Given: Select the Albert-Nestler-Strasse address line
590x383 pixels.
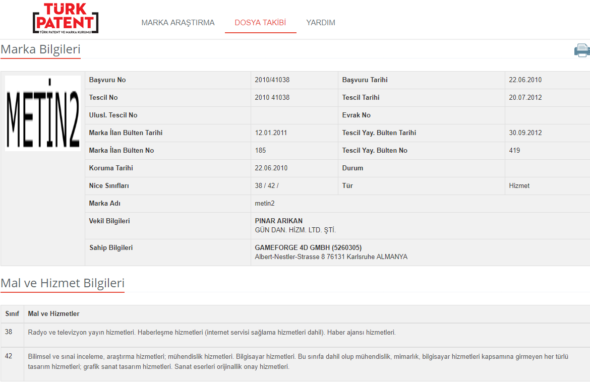Looking at the screenshot, I should coord(331,257).
